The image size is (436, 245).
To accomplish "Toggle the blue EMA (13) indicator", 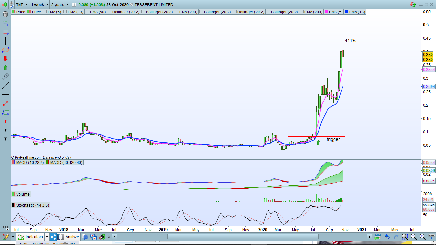I will (x=355, y=12).
